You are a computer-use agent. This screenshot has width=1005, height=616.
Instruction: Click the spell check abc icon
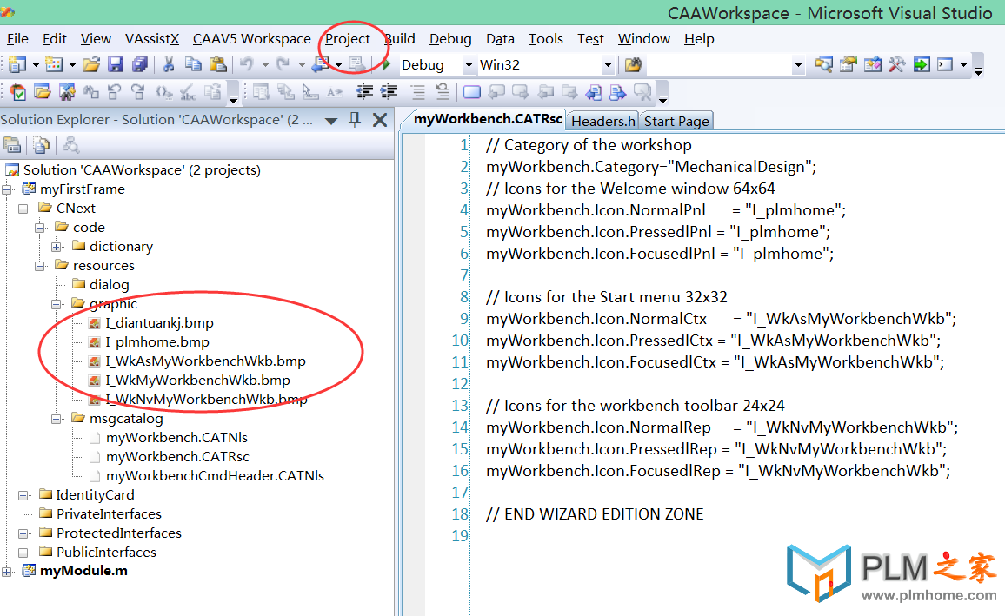pyautogui.click(x=188, y=92)
